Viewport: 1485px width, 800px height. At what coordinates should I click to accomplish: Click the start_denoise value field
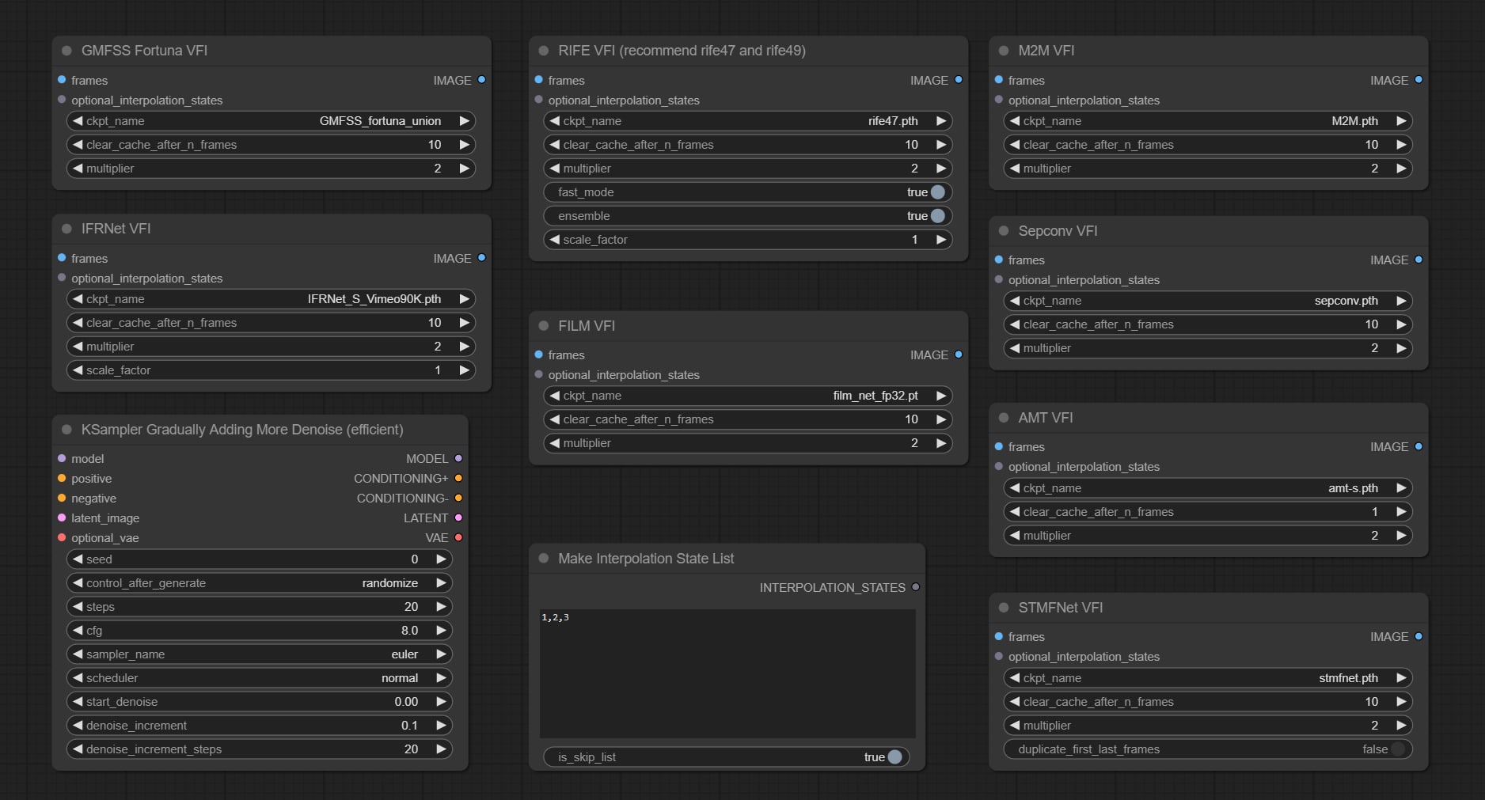[260, 702]
